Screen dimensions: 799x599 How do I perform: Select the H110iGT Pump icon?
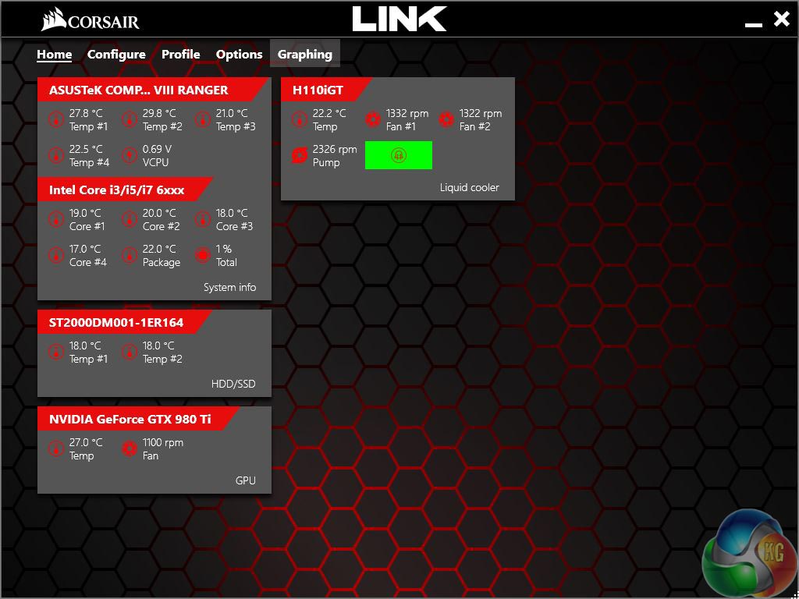click(299, 155)
